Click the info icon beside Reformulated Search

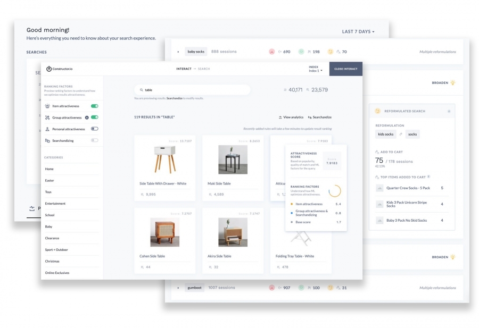point(449,111)
